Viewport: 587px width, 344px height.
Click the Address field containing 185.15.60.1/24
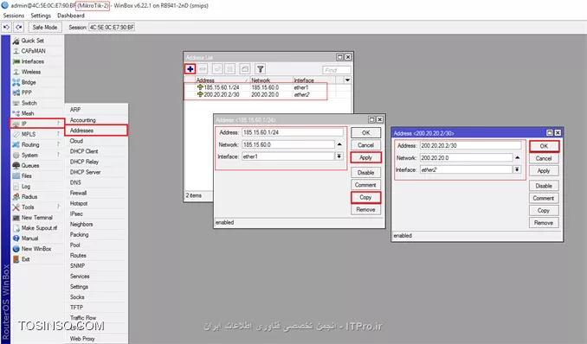292,132
